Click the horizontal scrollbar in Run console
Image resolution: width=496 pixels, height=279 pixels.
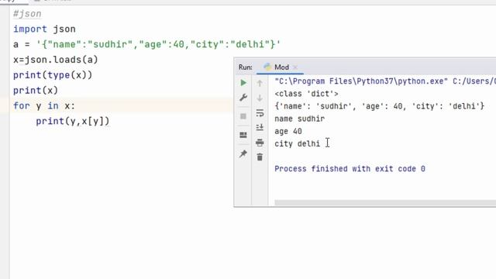385,202
